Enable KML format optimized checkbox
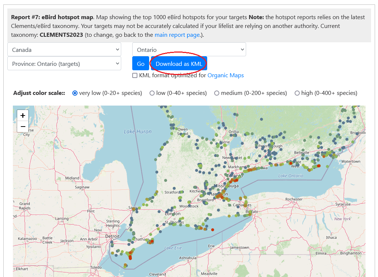The width and height of the screenshot is (378, 277). (135, 75)
